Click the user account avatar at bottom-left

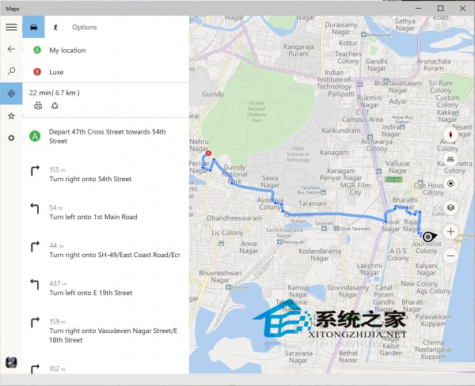[11, 362]
